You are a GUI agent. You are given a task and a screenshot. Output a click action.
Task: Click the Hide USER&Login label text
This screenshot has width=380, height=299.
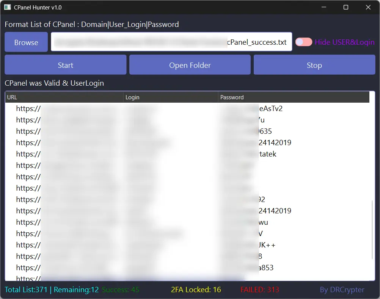(x=344, y=42)
